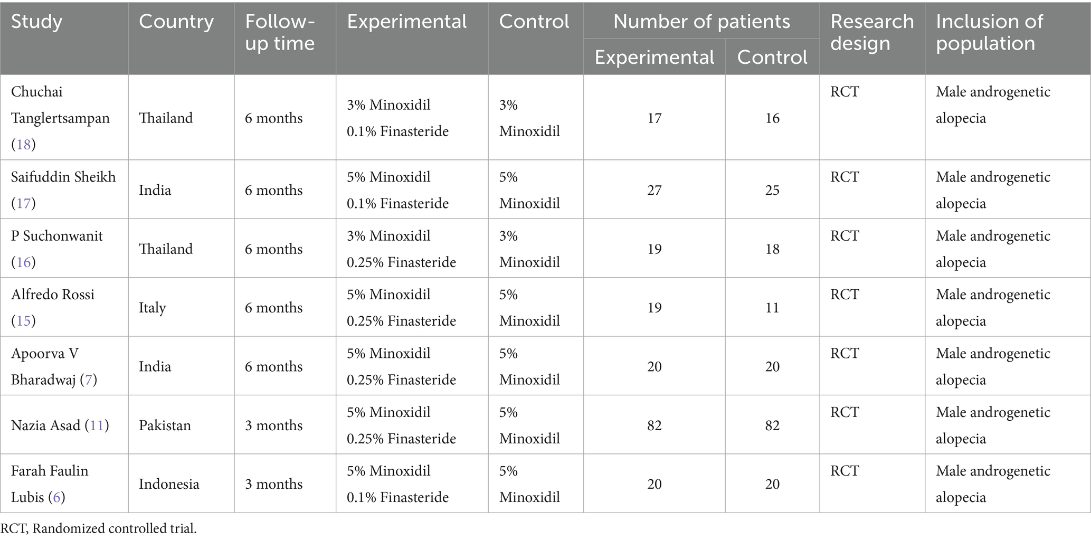1091x540 pixels.
Task: Select the Inclusion of population header
Action: click(989, 33)
